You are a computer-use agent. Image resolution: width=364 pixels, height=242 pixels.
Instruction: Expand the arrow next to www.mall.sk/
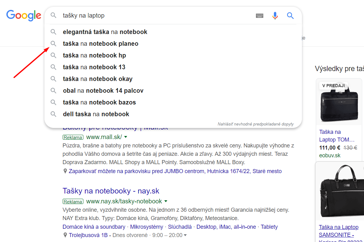pos(126,137)
